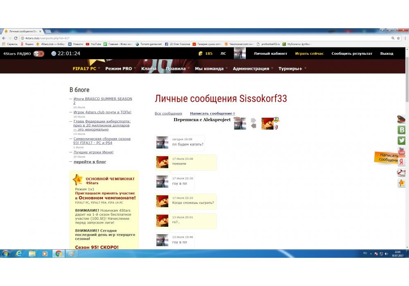The height and width of the screenshot is (286, 409).
Task: Click the 4Stars star sidebar icon
Action: (x=402, y=183)
